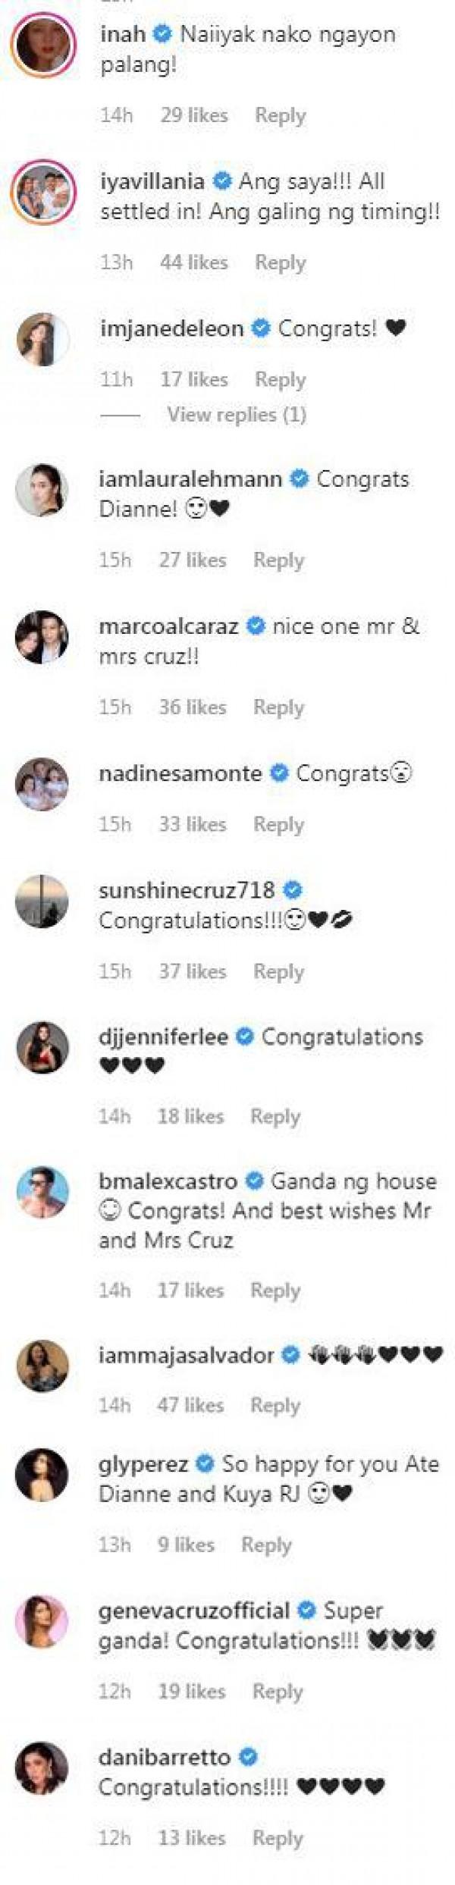Open genevacruzofficial username link

coord(194,1611)
